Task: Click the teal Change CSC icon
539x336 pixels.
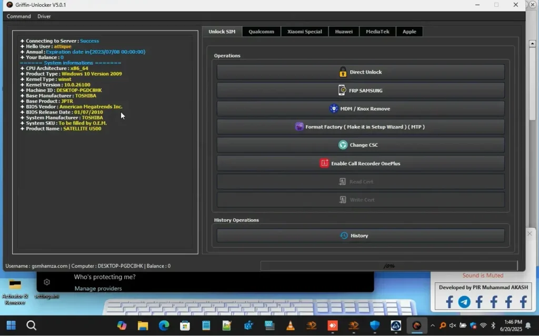Action: click(343, 145)
